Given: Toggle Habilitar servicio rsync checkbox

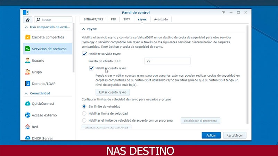Looking at the screenshot, I should click(x=84, y=54).
